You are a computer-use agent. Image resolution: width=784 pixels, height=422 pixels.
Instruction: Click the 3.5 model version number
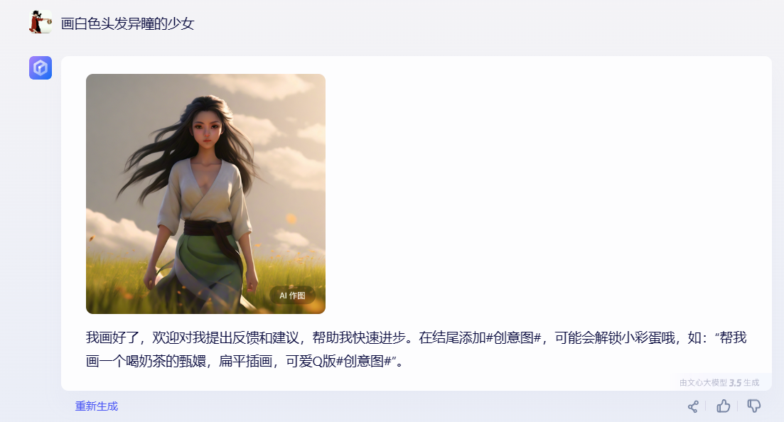point(735,382)
